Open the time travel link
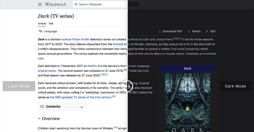Image resolution: width=254 pixels, height=132 pixels. pyautogui.click(x=178, y=49)
